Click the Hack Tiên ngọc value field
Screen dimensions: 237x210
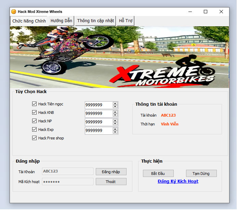pos(99,105)
